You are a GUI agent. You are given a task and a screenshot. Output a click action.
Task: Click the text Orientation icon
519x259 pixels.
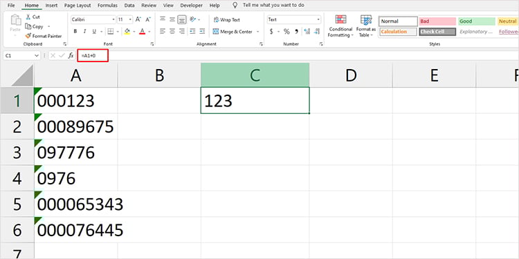click(193, 20)
